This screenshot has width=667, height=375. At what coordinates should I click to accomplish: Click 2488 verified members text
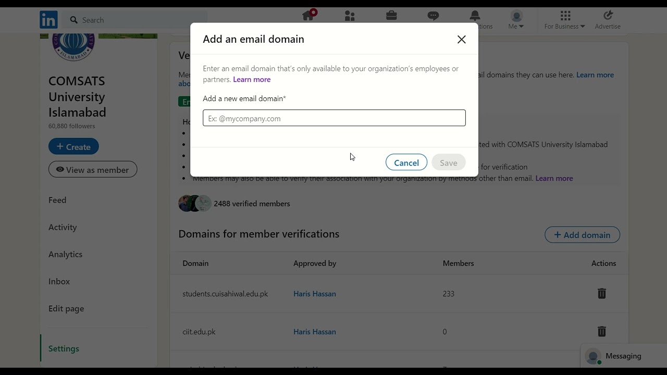pos(252,204)
